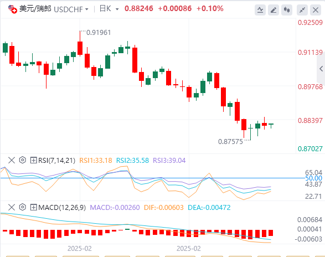Remove the RSI indicator panel

click(12, 160)
